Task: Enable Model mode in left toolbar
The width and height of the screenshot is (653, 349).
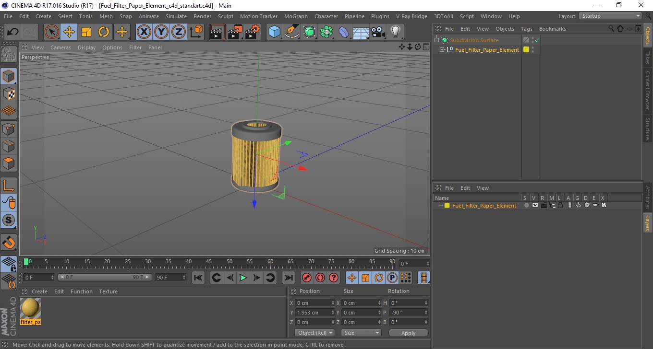Action: pyautogui.click(x=9, y=76)
